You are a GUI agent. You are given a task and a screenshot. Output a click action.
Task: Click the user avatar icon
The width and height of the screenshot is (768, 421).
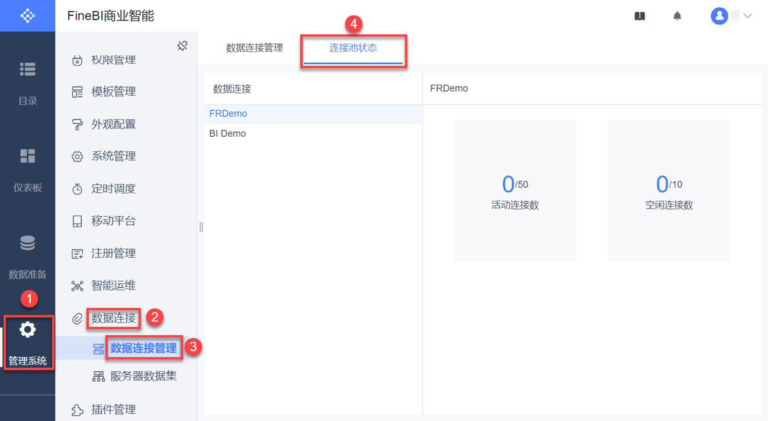[719, 16]
